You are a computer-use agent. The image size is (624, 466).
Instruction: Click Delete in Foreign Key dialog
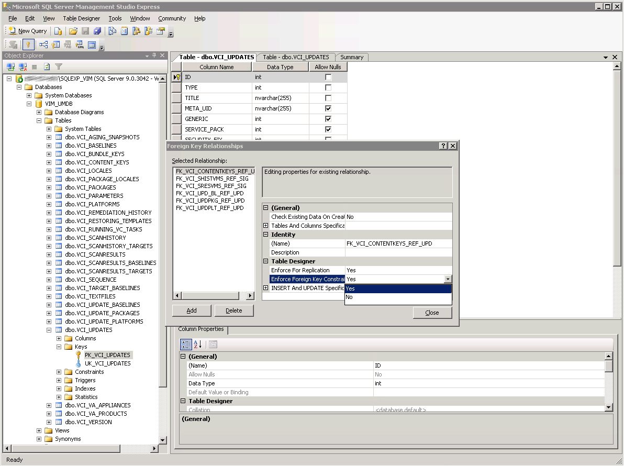[234, 311]
